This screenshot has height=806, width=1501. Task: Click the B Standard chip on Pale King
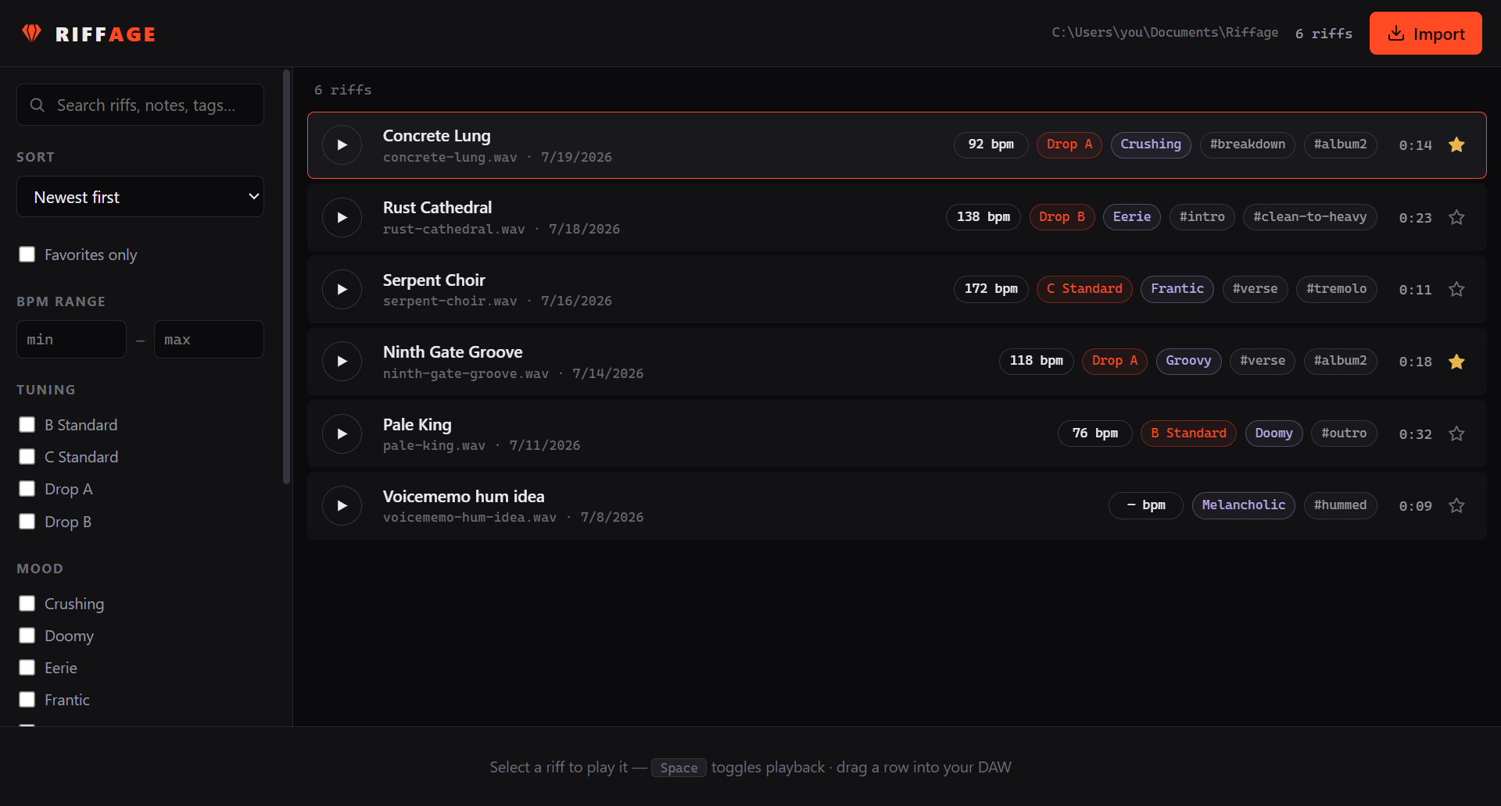point(1188,433)
